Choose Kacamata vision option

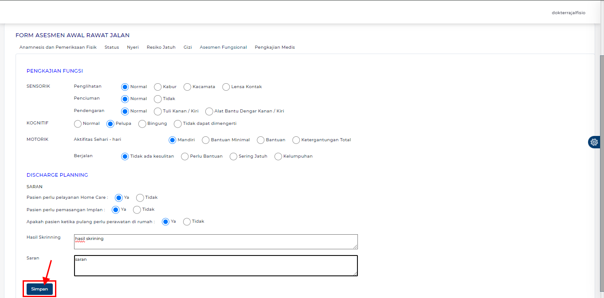187,87
